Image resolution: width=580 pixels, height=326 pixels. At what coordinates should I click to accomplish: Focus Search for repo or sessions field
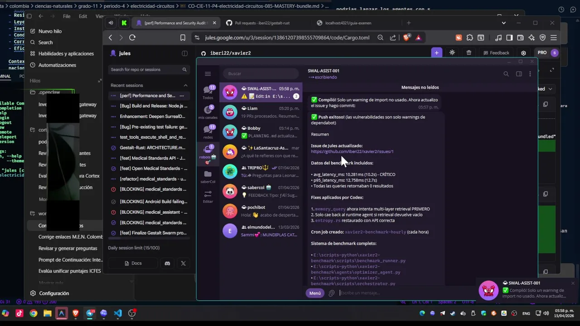click(x=149, y=70)
